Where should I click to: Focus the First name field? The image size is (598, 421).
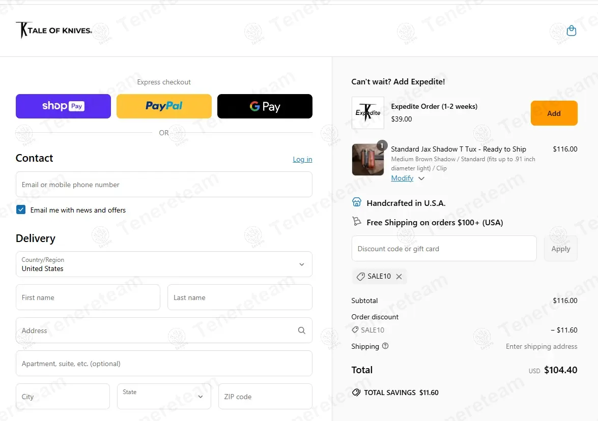88,297
